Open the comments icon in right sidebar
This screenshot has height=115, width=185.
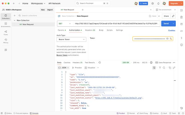point(182,24)
